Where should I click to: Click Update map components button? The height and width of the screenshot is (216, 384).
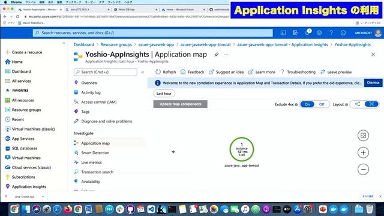[x=180, y=104]
